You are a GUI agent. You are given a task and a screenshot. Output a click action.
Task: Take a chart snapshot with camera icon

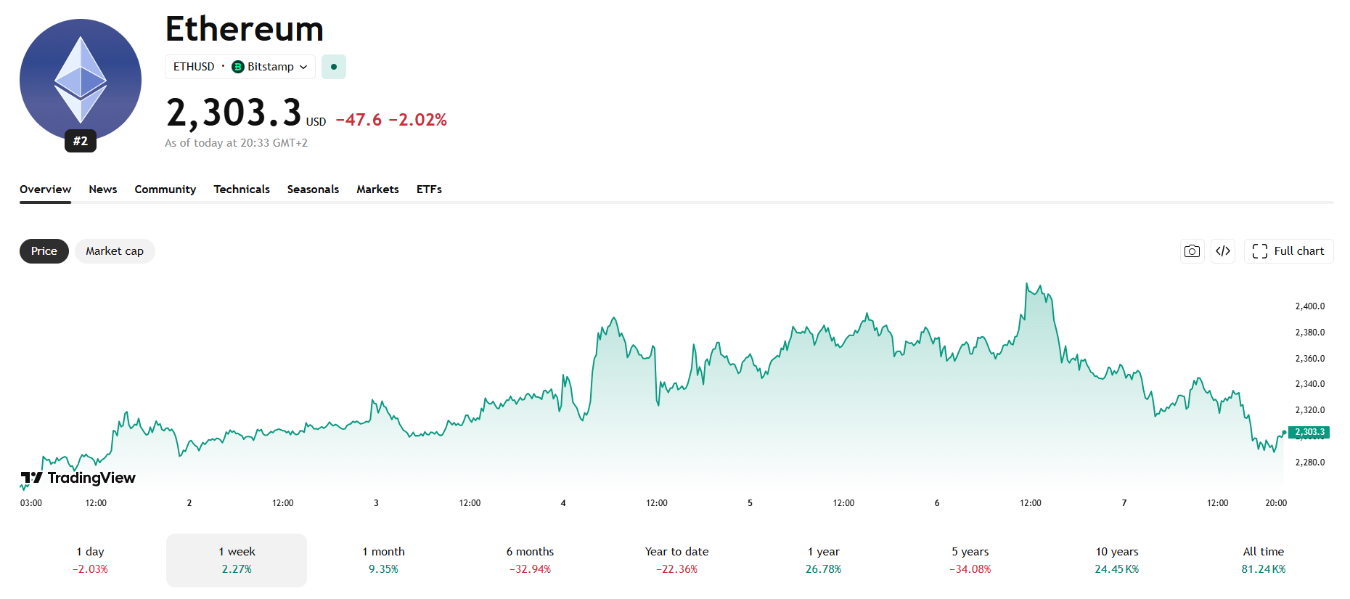pyautogui.click(x=1192, y=251)
